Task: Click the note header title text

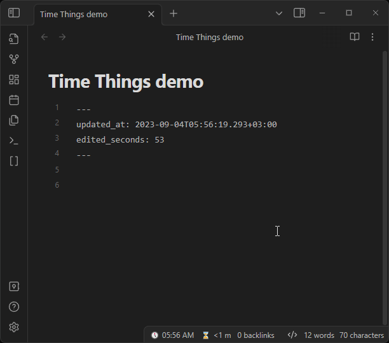Action: 210,38
